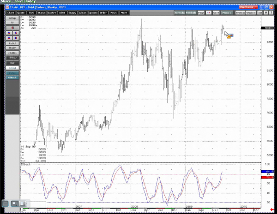The height and width of the screenshot is (214, 277).
Task: Click the print icon next to Exit
Action: coord(266,12)
